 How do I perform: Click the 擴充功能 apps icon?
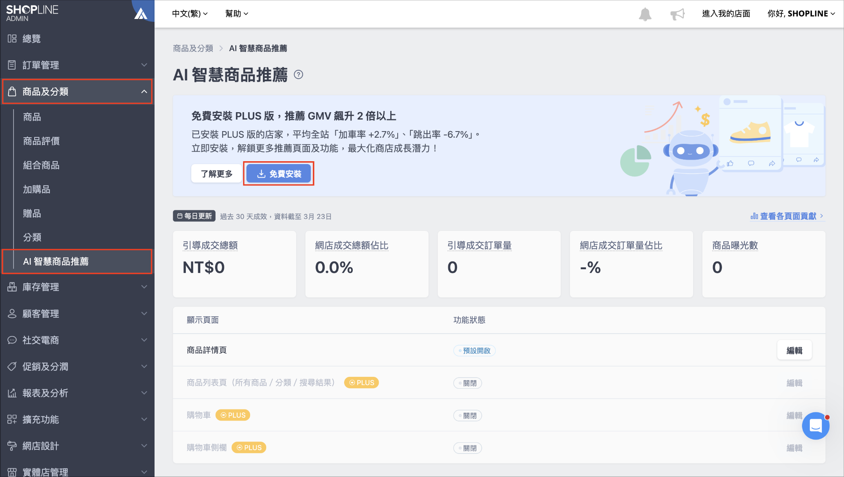tap(12, 419)
